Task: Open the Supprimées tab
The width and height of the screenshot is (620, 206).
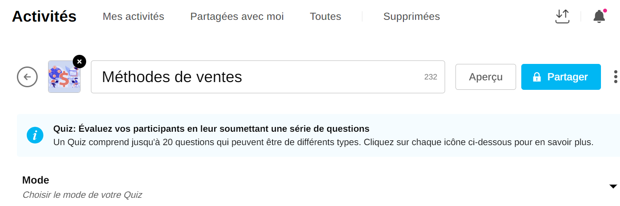Action: pos(411,16)
